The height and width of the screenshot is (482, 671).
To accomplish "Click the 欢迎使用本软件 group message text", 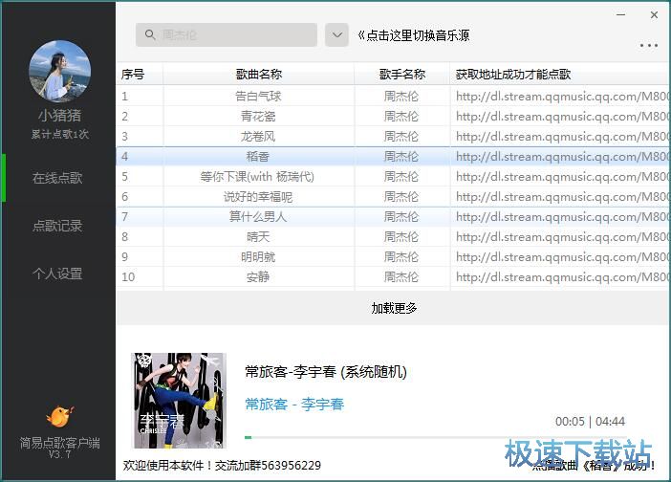I will 222,466.
